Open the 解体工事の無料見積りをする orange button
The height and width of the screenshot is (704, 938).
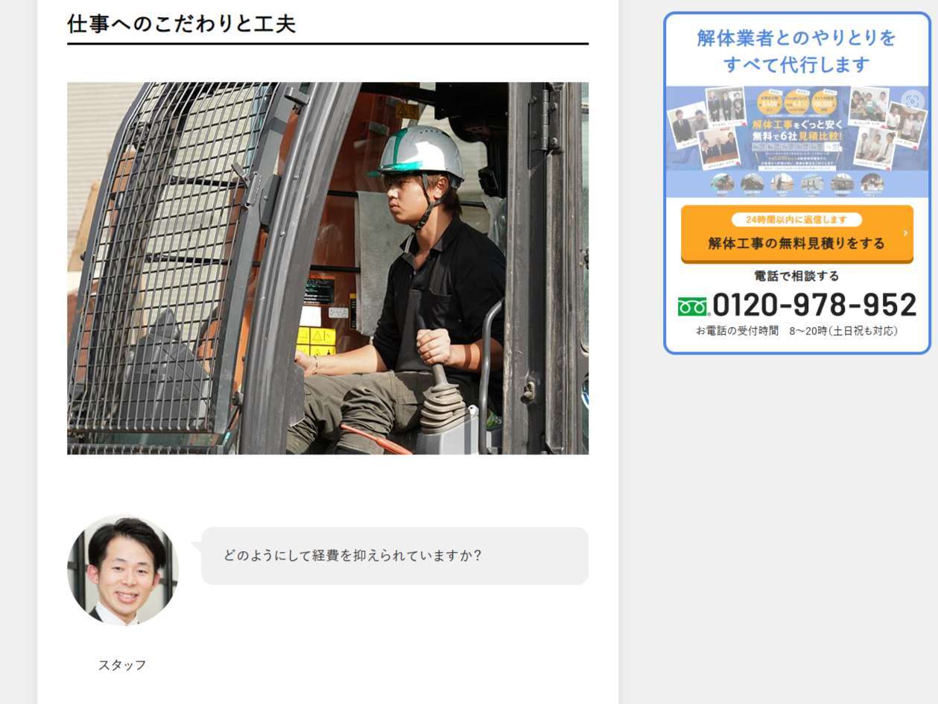796,234
